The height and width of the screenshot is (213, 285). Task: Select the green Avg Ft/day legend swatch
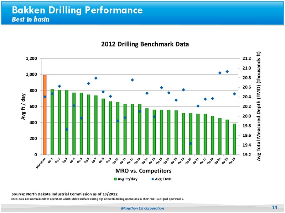click(x=115, y=179)
